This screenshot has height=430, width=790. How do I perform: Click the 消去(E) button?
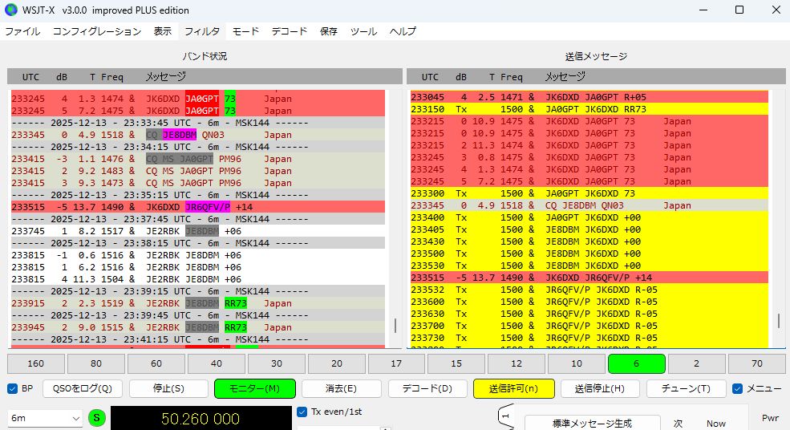[x=341, y=388]
